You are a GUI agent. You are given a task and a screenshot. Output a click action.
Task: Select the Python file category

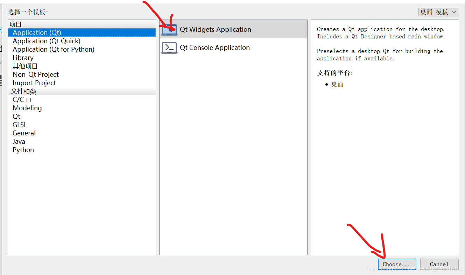coord(82,150)
